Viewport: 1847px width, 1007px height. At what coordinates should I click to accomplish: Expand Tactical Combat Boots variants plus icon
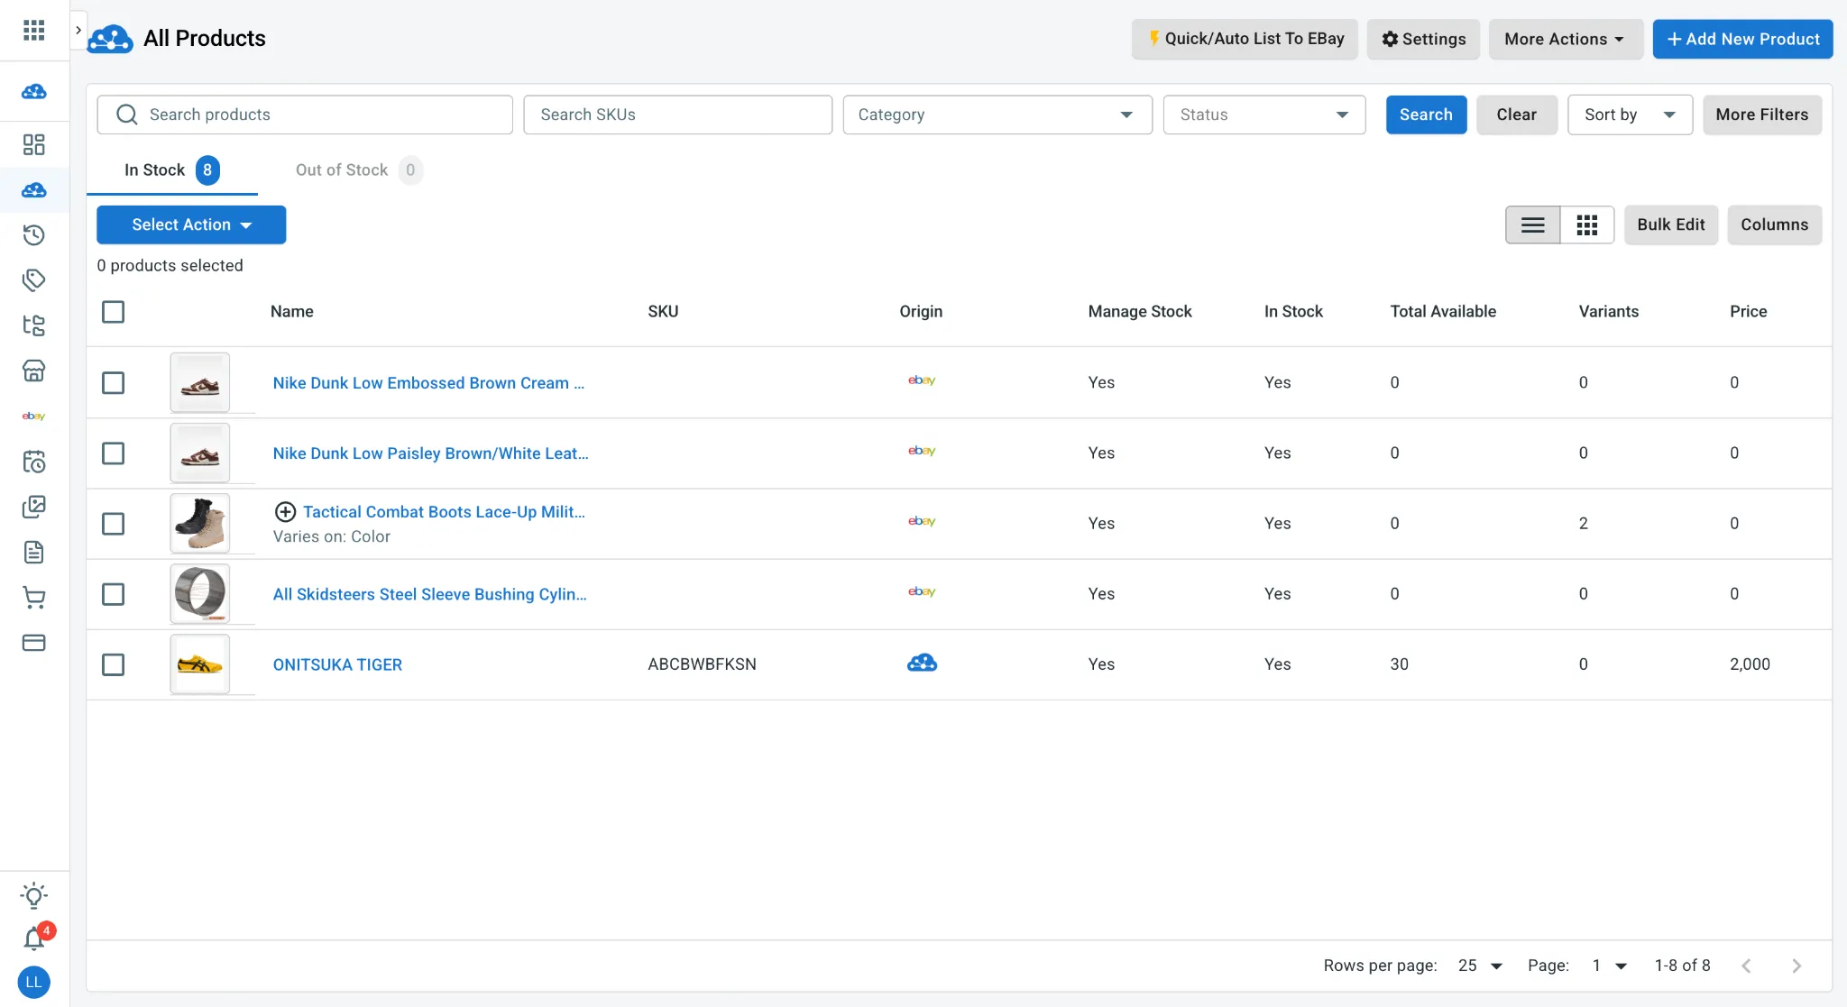point(285,512)
